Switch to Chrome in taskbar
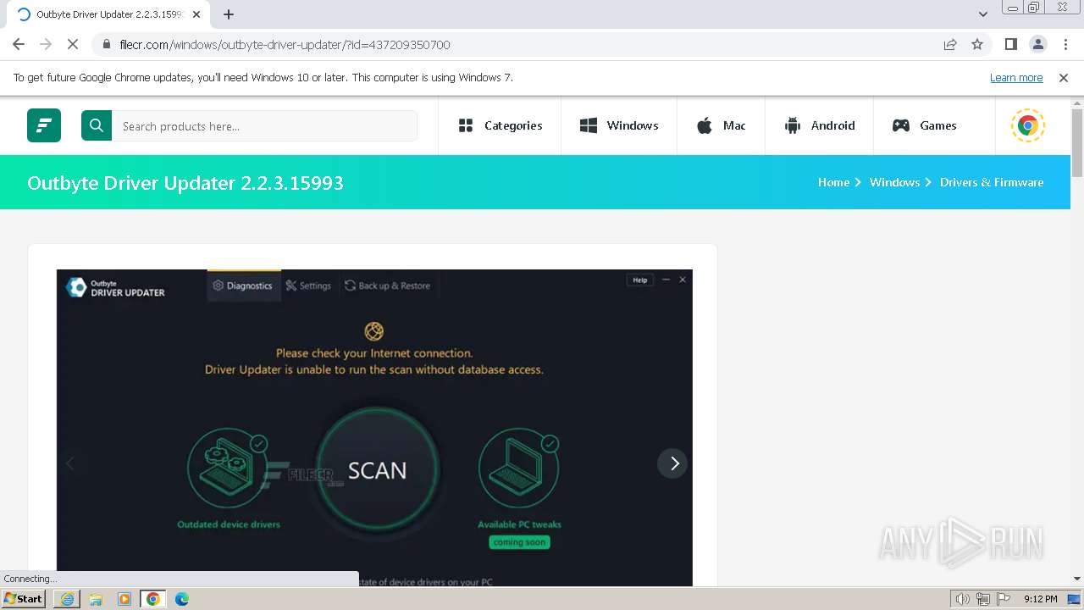This screenshot has width=1084, height=610. pyautogui.click(x=153, y=599)
